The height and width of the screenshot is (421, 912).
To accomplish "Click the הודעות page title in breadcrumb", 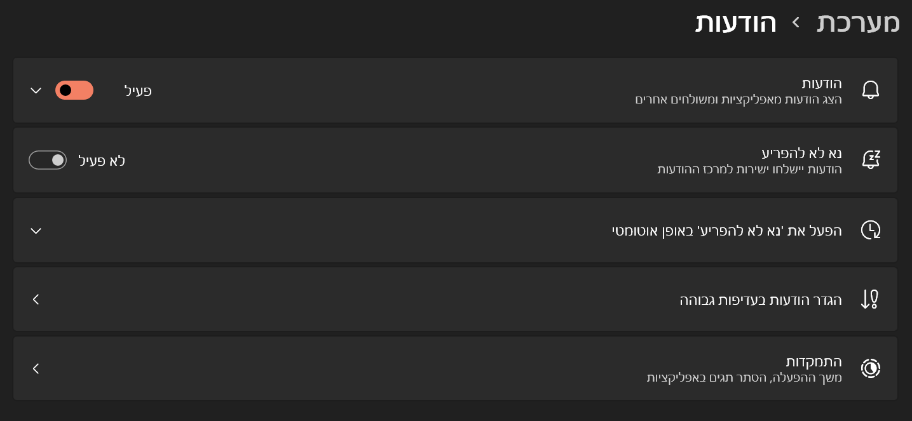I will click(736, 23).
